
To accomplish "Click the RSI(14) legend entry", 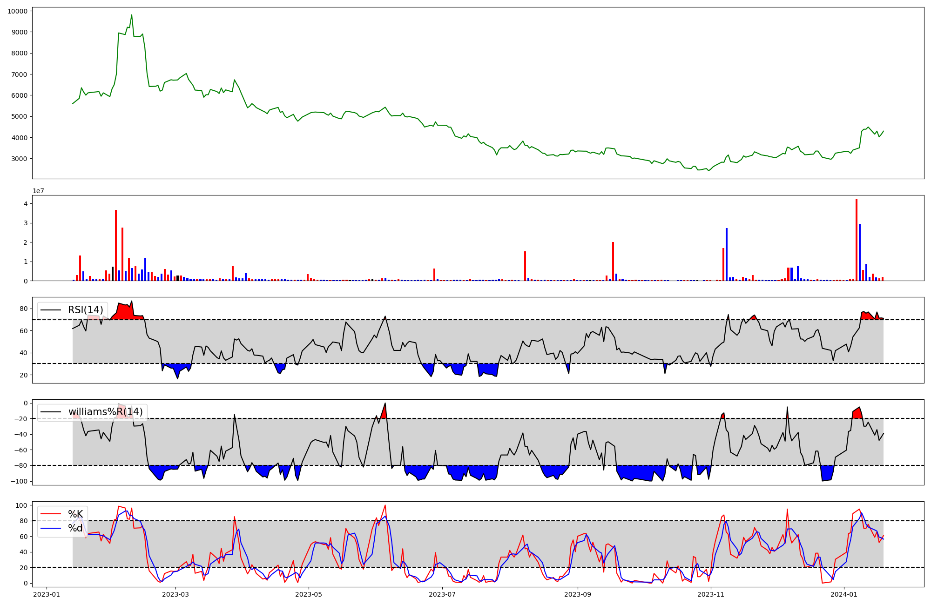I will pyautogui.click(x=72, y=310).
